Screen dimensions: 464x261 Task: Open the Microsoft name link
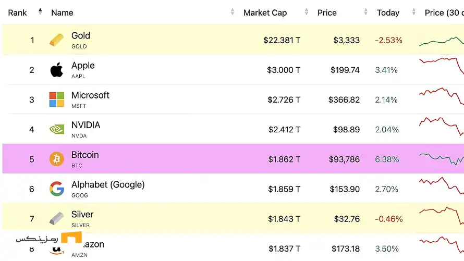pyautogui.click(x=90, y=95)
